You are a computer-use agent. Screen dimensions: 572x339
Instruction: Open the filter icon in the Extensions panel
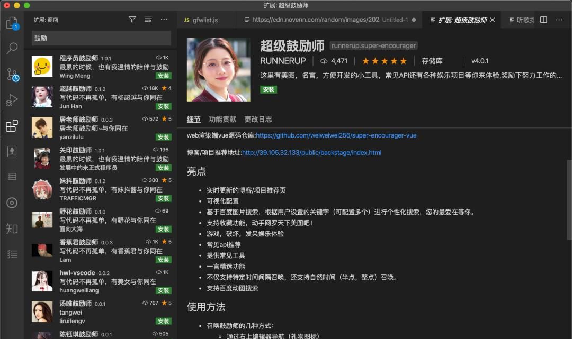coord(132,19)
